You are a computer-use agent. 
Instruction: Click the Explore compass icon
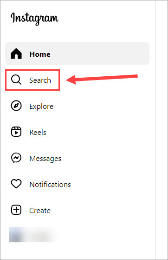[16, 106]
